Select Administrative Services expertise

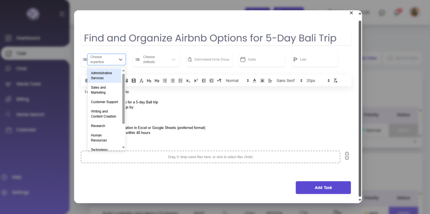coord(104,75)
